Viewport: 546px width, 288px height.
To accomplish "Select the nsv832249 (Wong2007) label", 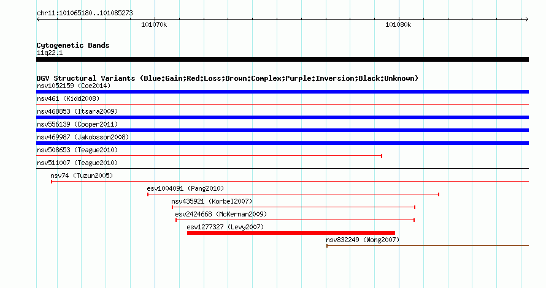I will [363, 240].
